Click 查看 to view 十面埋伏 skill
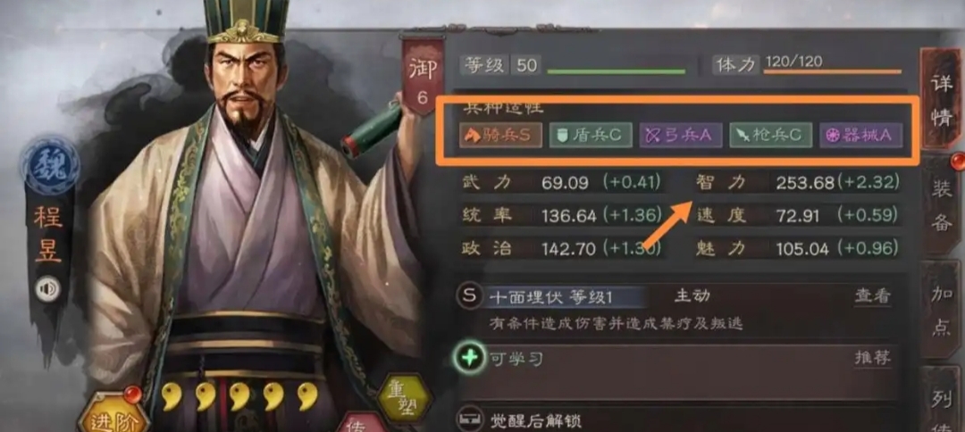The width and height of the screenshot is (965, 432). point(872,295)
